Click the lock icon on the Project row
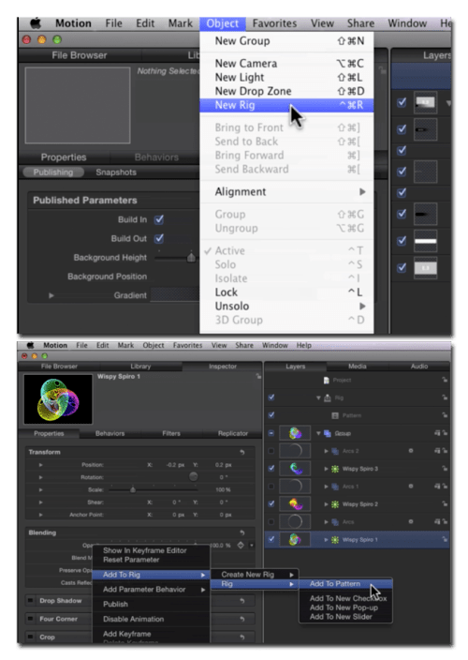 445,380
